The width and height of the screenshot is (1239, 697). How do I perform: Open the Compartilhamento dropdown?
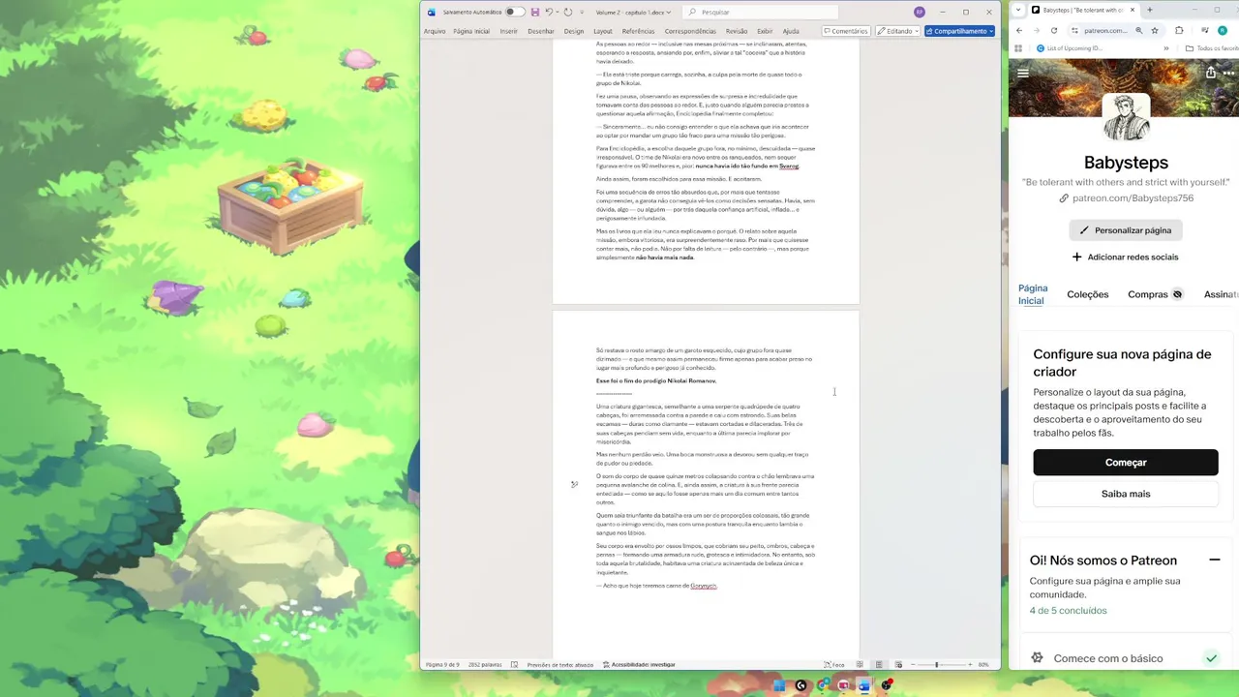(x=991, y=31)
